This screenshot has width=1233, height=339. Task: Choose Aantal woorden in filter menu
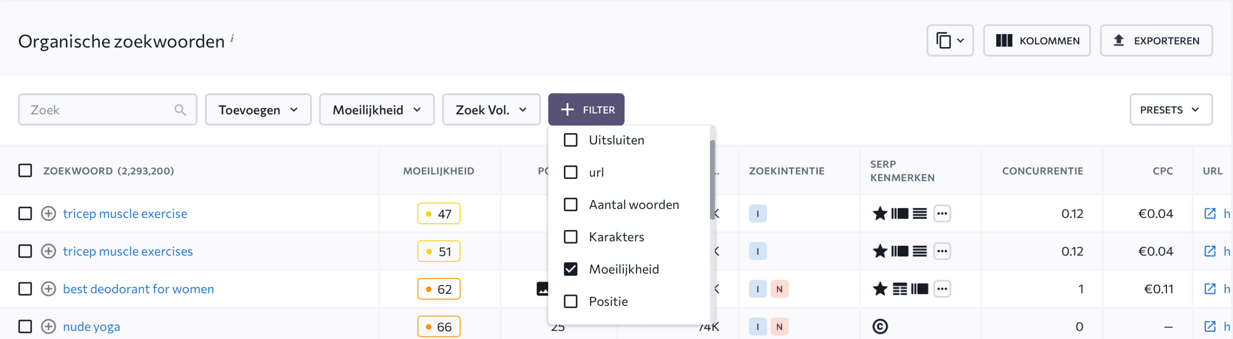[x=634, y=205]
